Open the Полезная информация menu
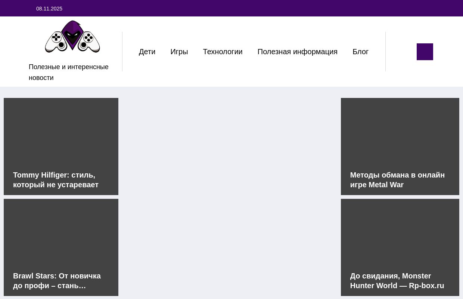Image resolution: width=463 pixels, height=299 pixels. [297, 52]
